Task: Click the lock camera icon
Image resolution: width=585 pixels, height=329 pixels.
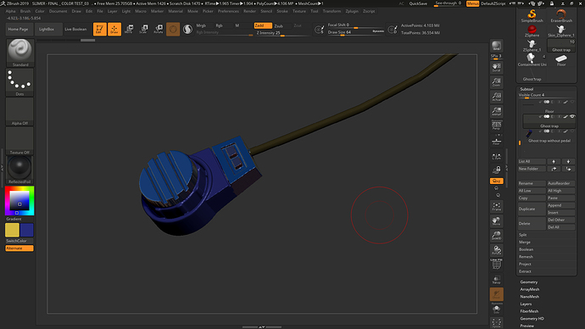Action: click(x=496, y=170)
